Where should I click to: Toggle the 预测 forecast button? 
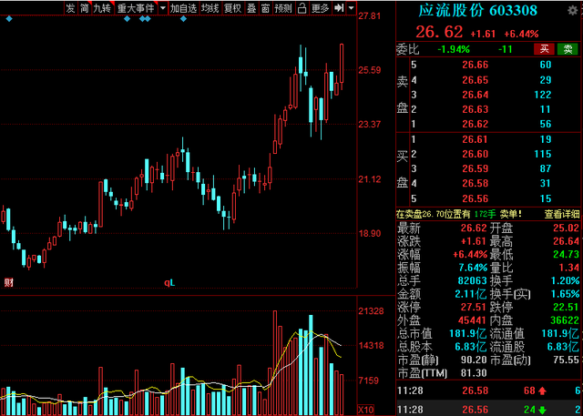point(283,8)
